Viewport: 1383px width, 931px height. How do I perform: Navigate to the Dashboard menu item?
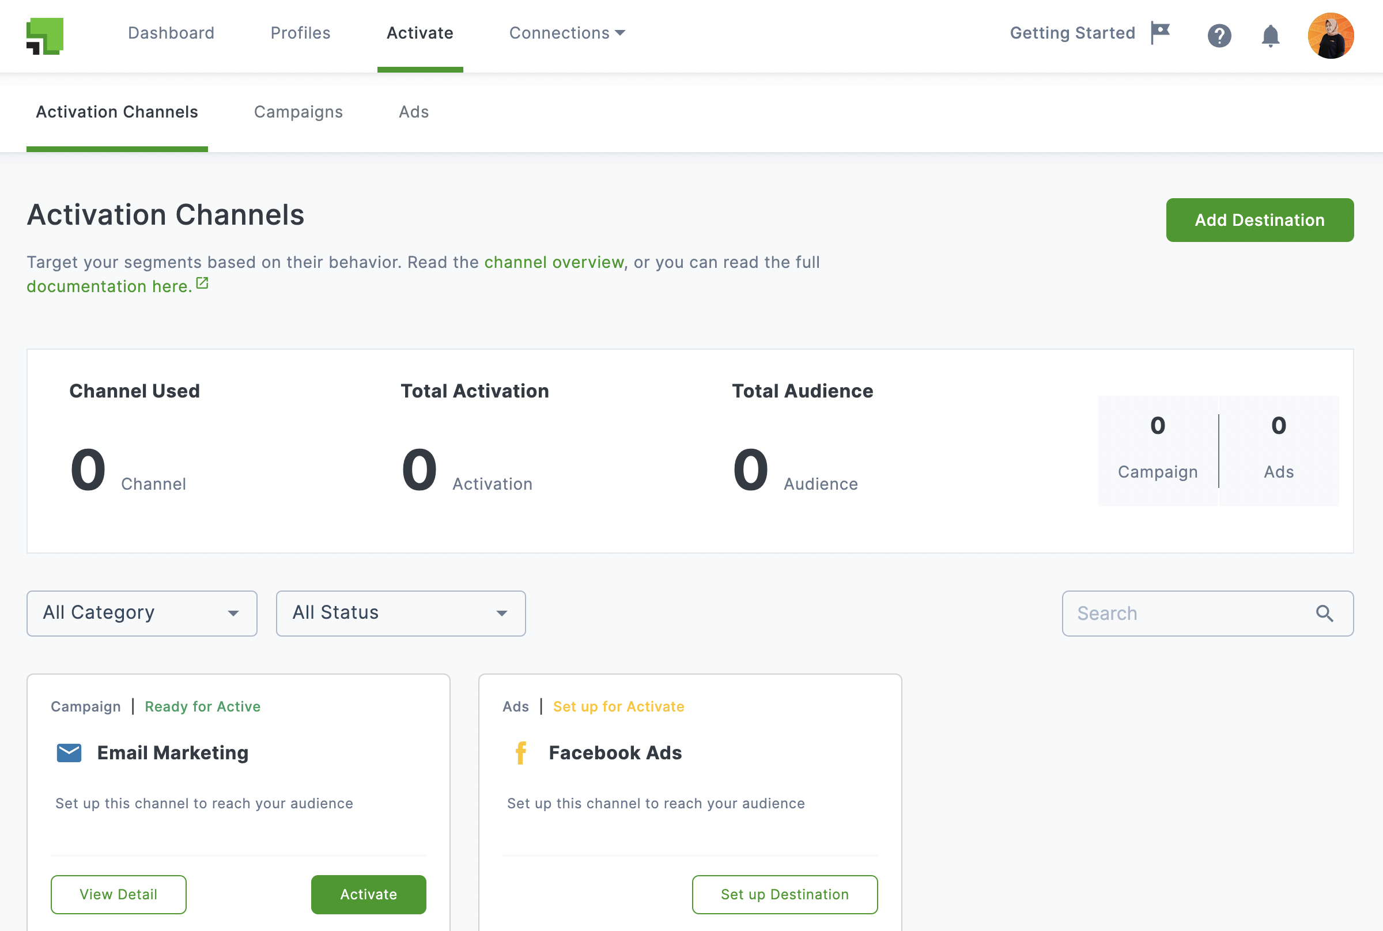(x=171, y=33)
